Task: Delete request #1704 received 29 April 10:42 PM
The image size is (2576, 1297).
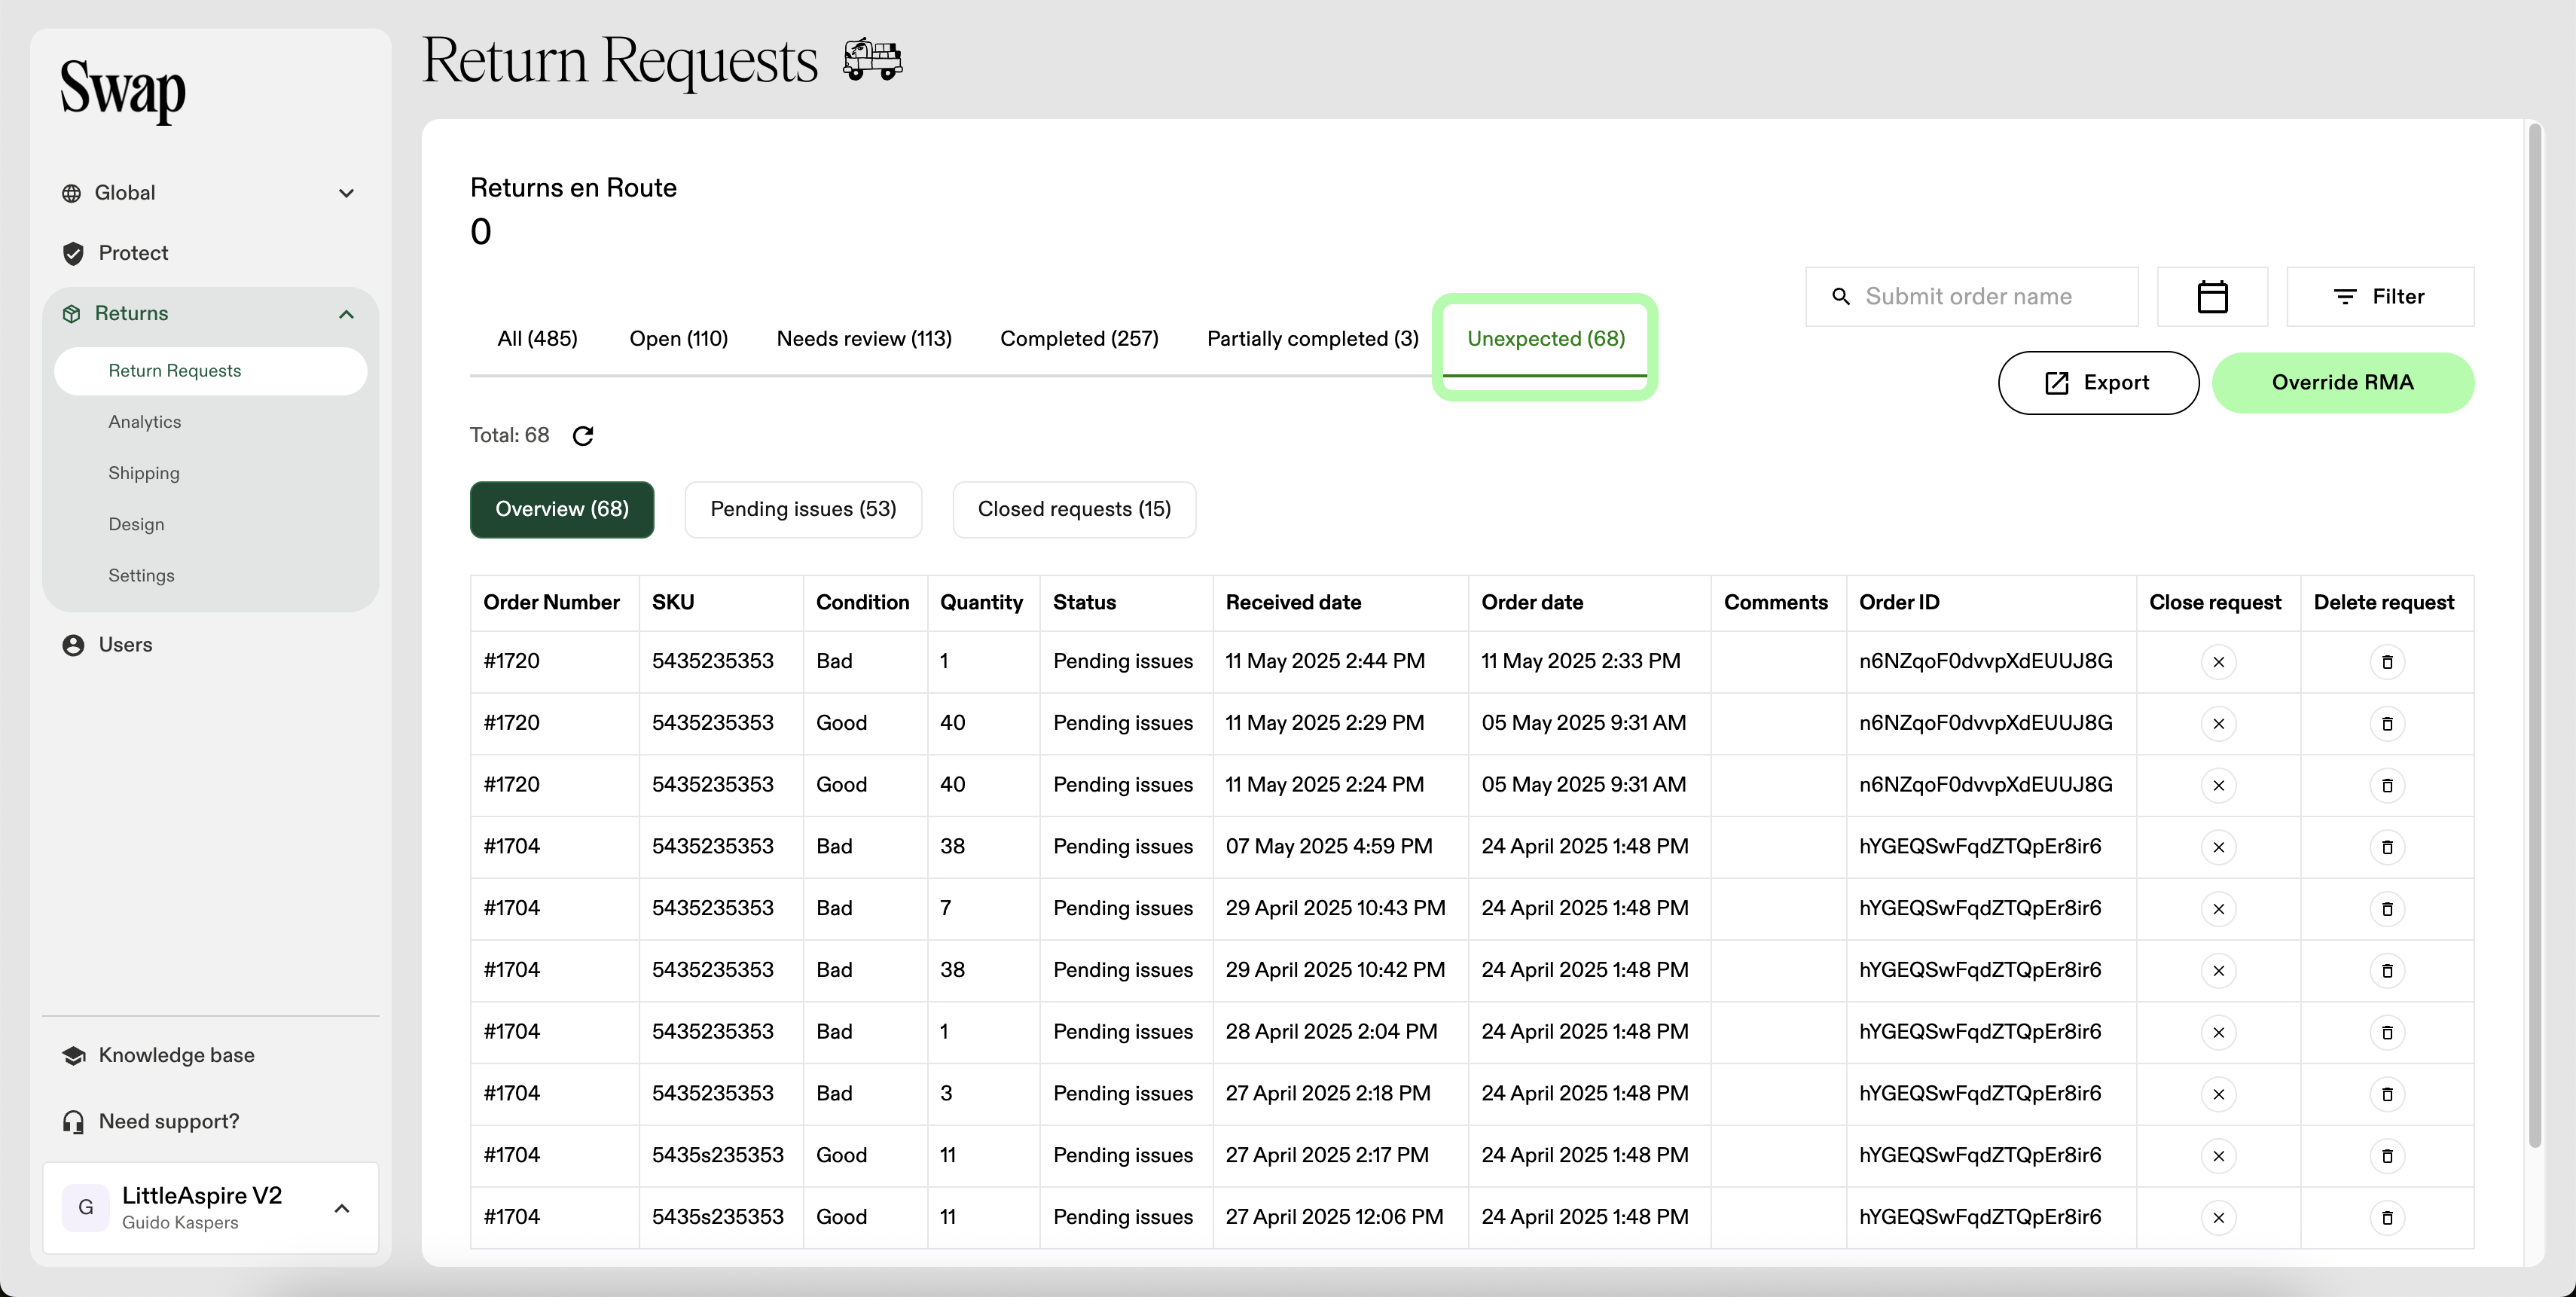Action: tap(2387, 971)
